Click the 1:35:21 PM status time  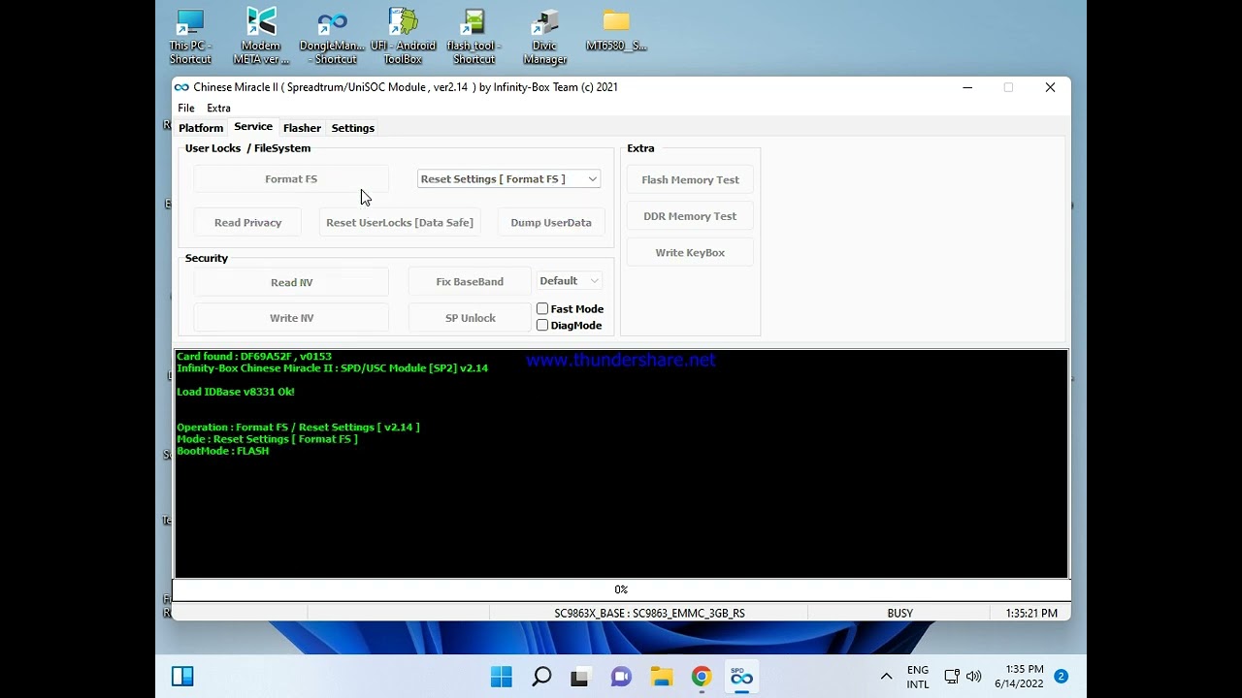pyautogui.click(x=1031, y=614)
